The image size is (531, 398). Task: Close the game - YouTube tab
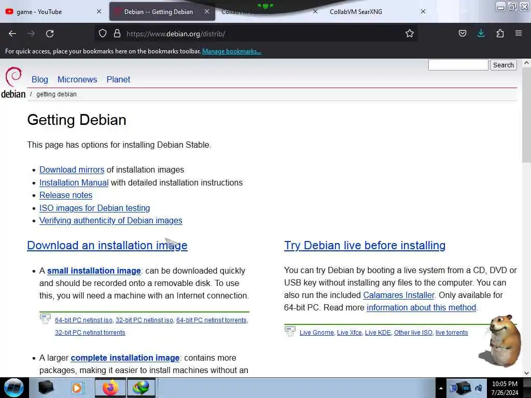tap(99, 11)
